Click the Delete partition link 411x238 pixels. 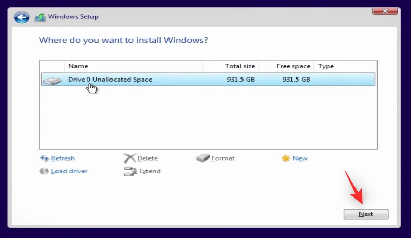coord(147,158)
